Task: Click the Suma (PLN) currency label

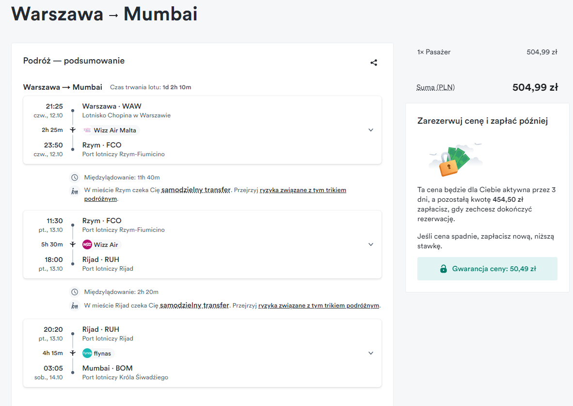Action: tap(435, 88)
